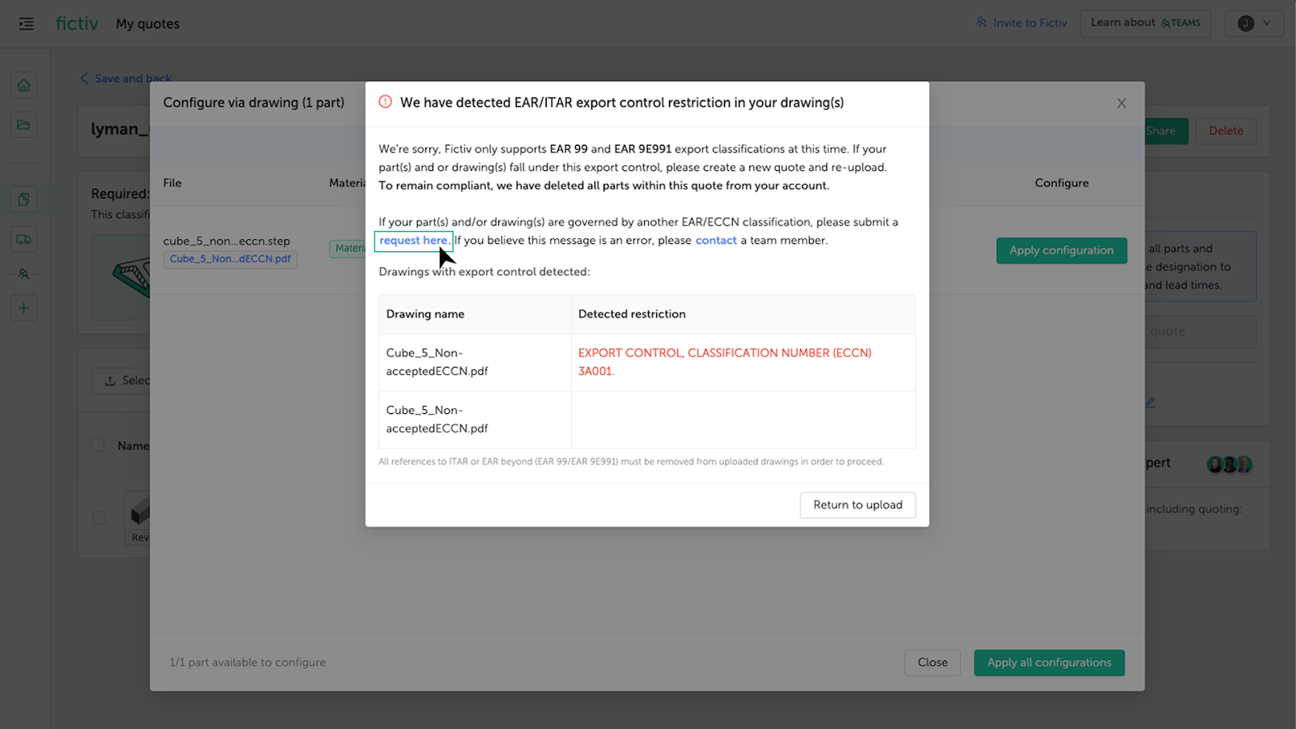Click the Parts documents icon in sidebar
This screenshot has width=1296, height=729.
coord(23,198)
